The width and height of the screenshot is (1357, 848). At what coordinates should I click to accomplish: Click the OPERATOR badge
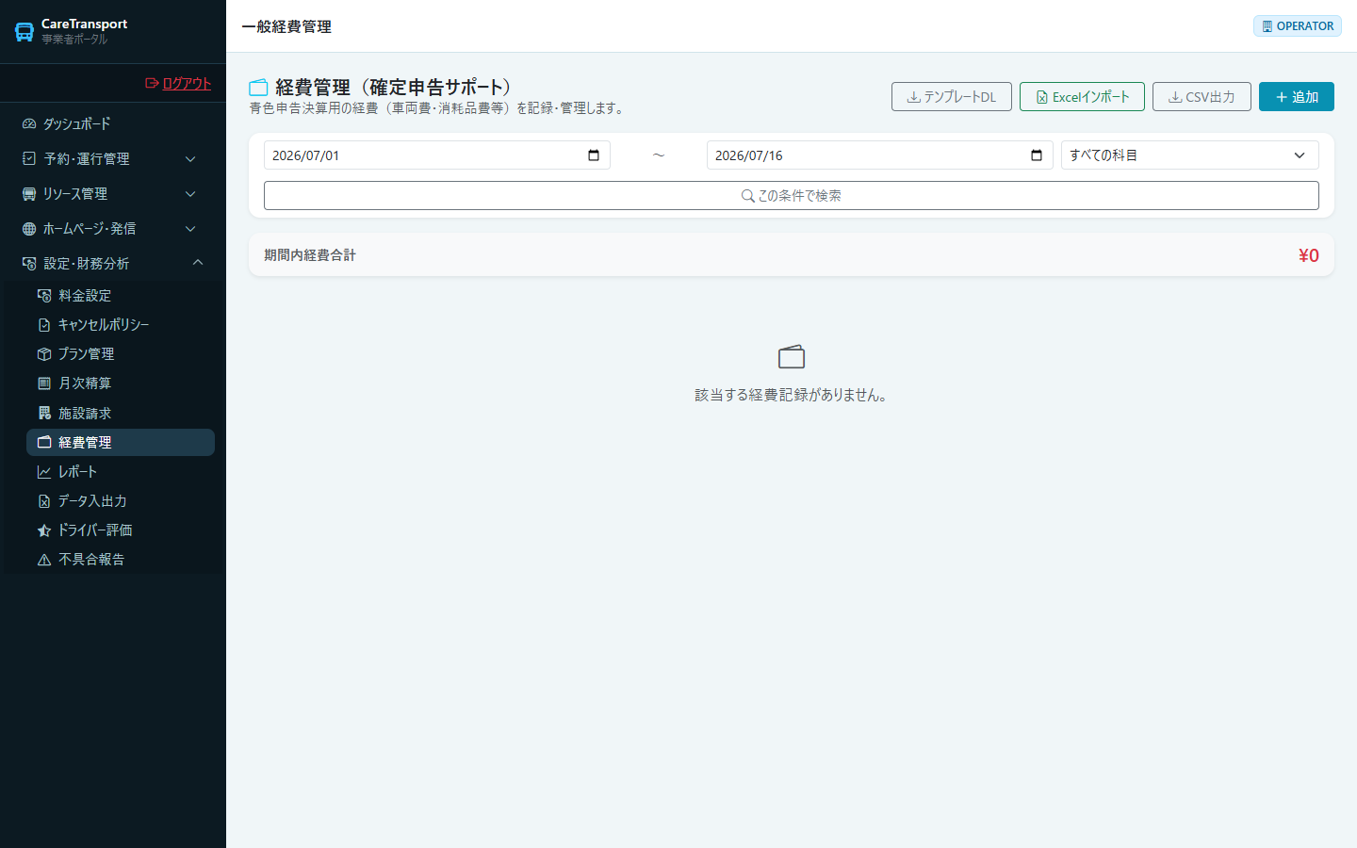[1298, 26]
